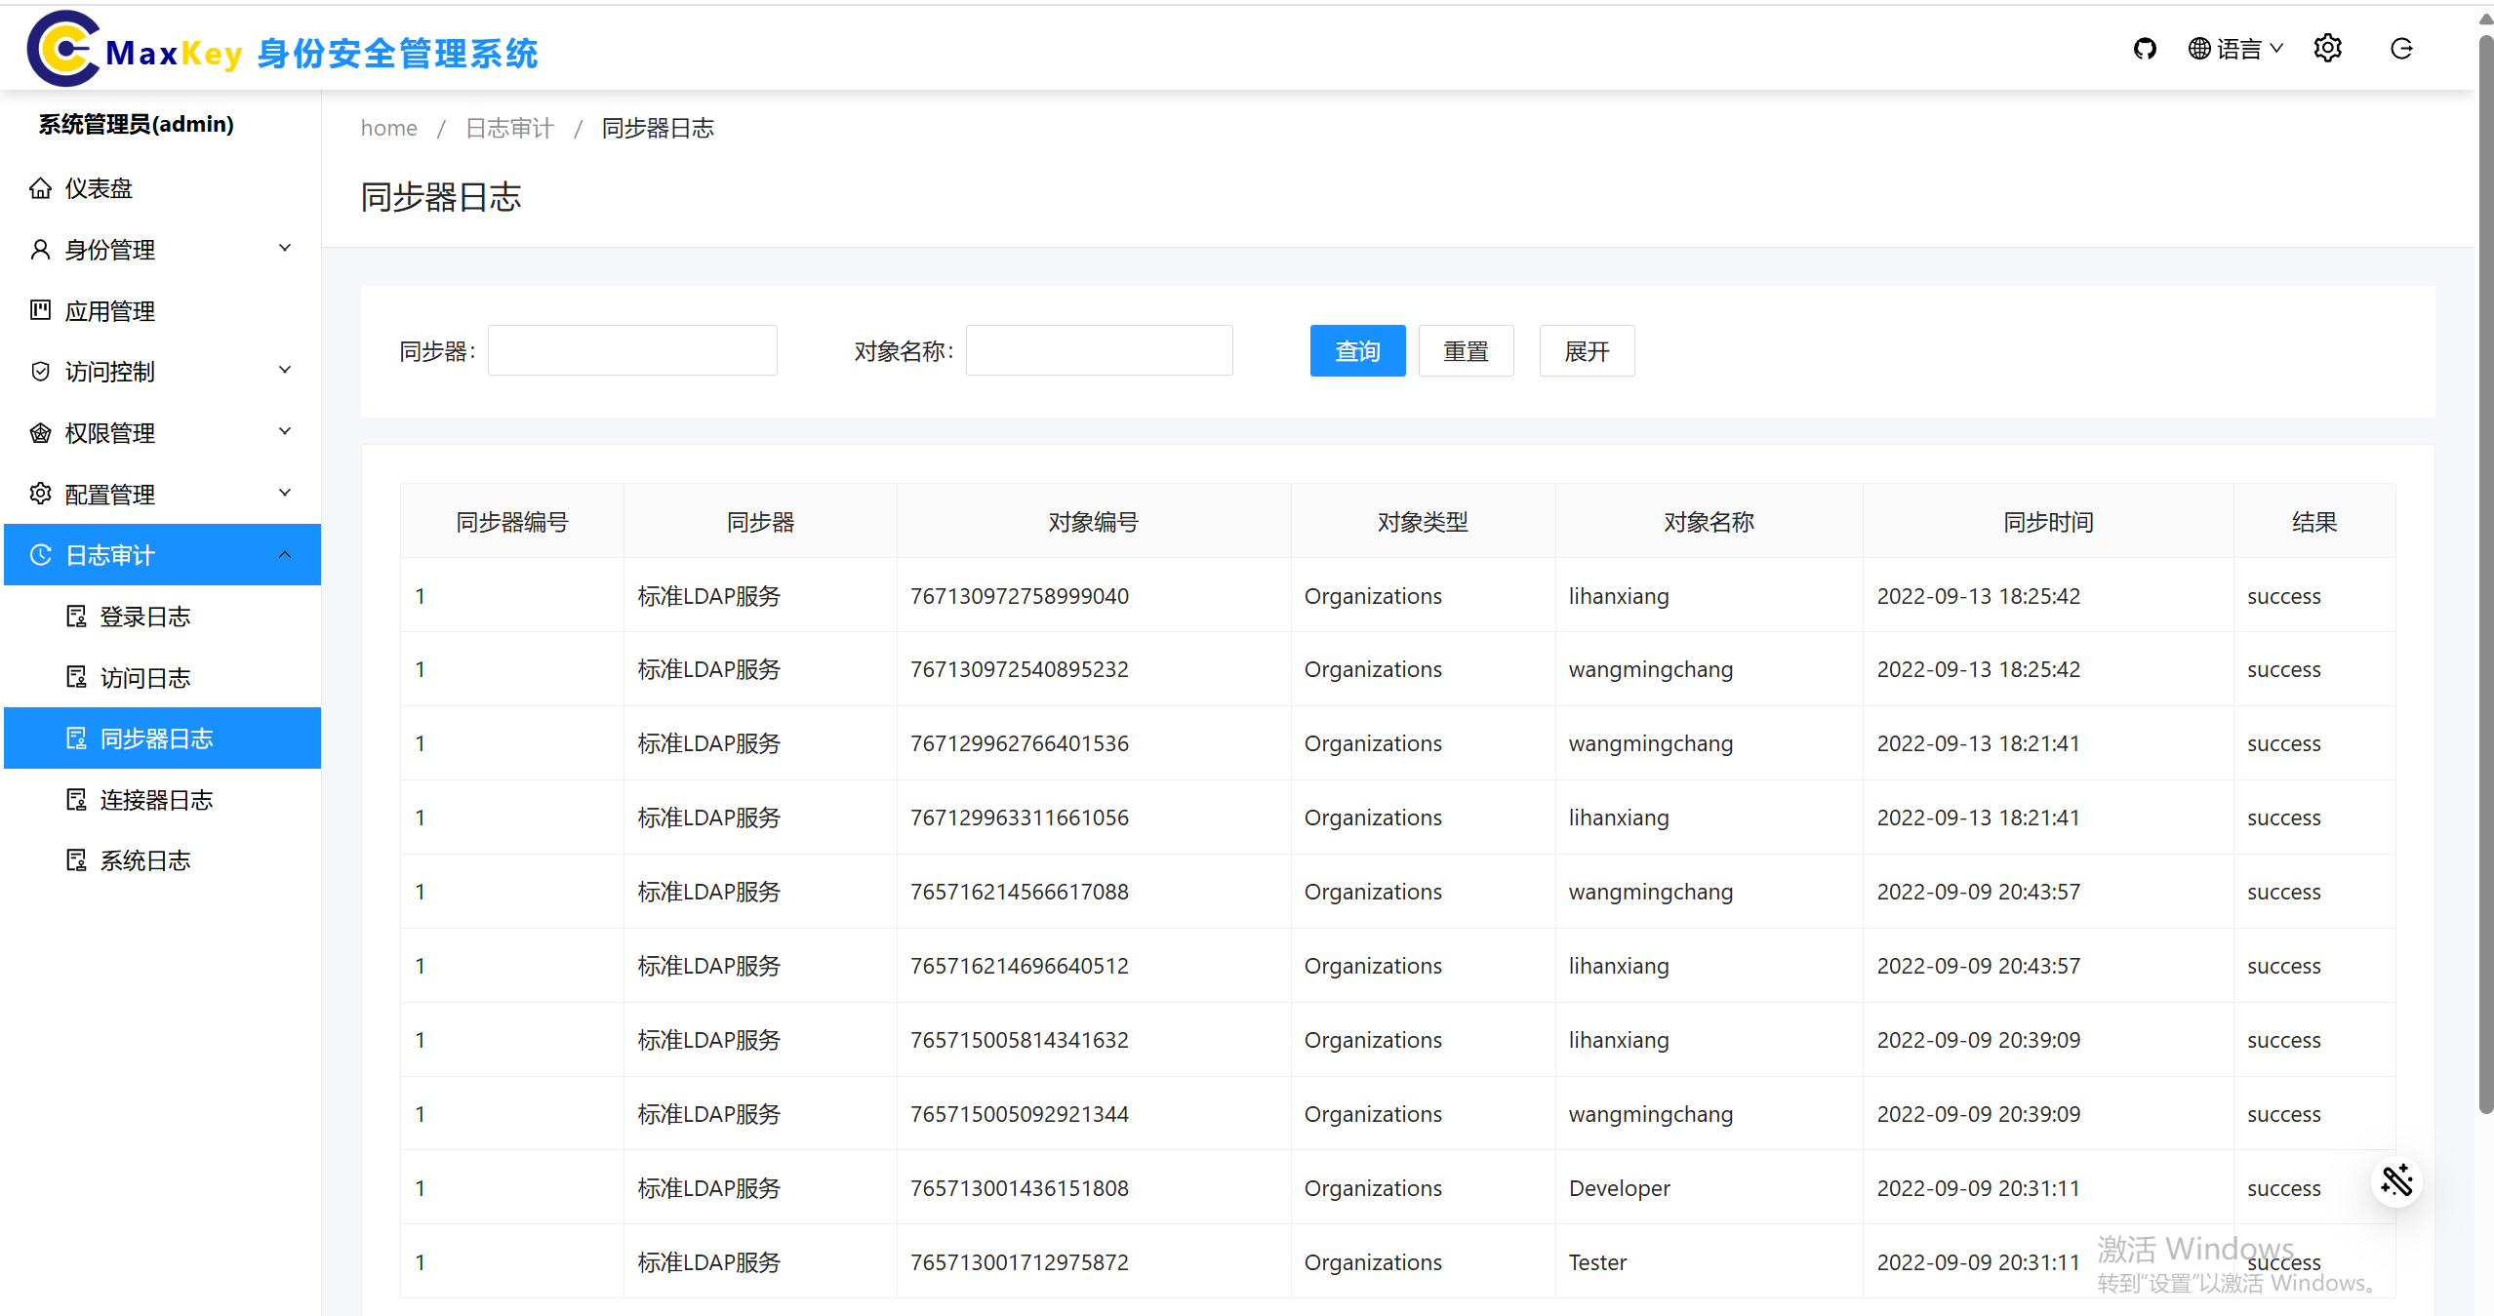Click the floating tool button at lower right
2494x1316 pixels.
[x=2396, y=1181]
